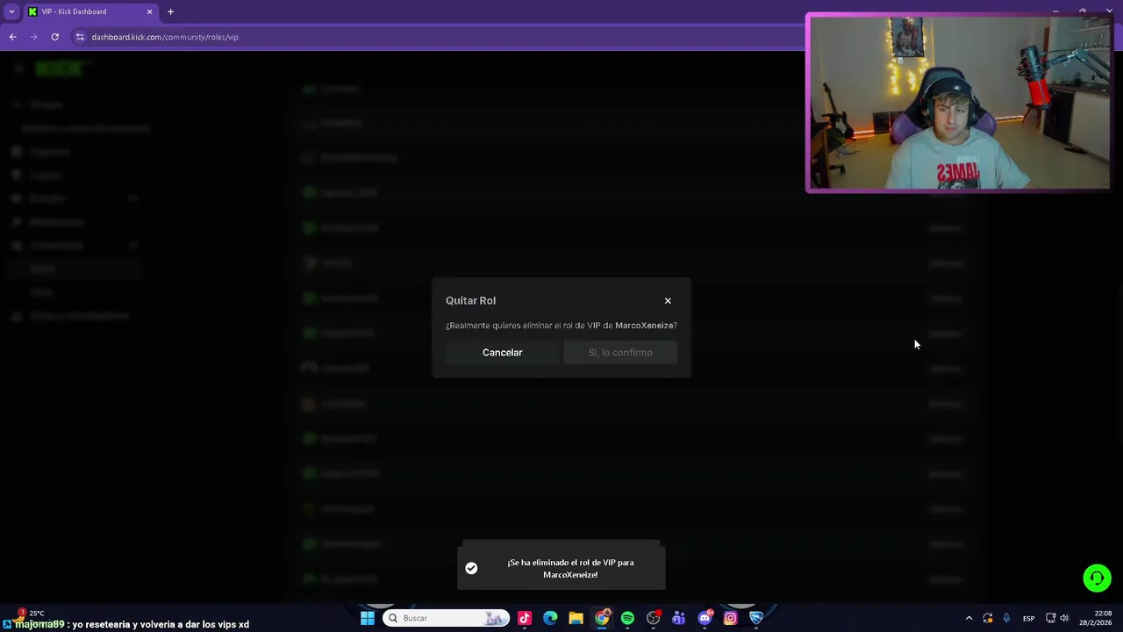
Task: Open network settings from the tray
Action: (x=1051, y=618)
